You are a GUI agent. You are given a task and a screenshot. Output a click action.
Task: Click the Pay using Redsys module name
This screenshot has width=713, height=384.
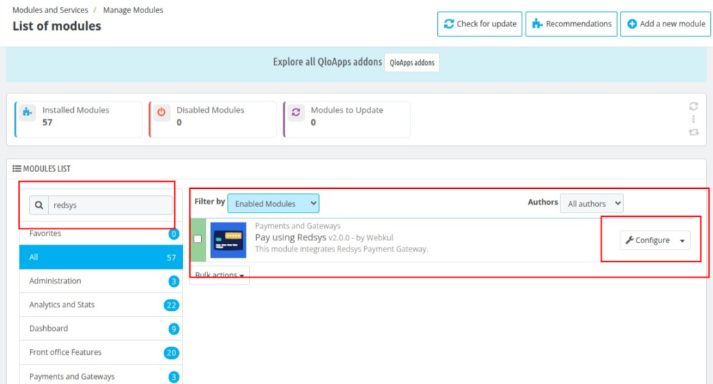tap(290, 238)
